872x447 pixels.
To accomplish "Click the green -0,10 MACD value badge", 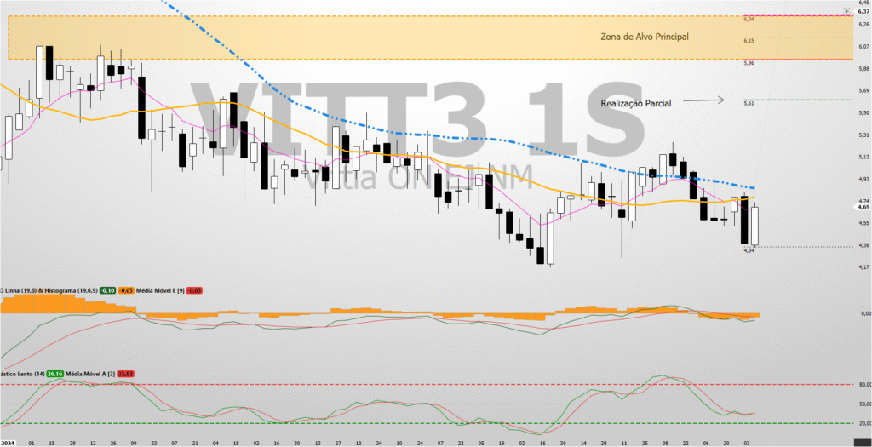I will tap(108, 290).
